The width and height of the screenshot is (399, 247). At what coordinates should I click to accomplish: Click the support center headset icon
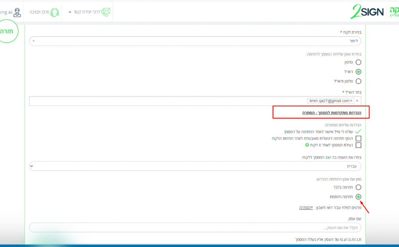(55, 12)
